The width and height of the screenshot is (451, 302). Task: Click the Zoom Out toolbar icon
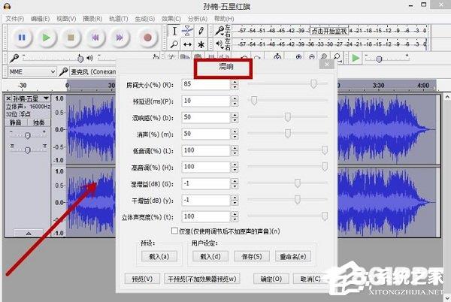pos(312,57)
